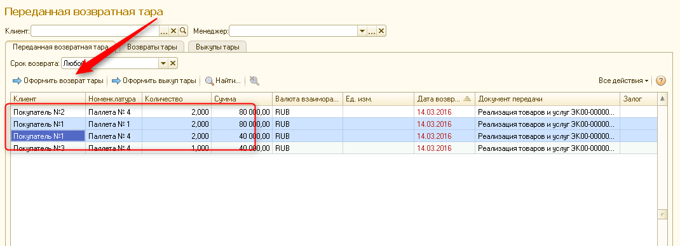Image resolution: width=680 pixels, height=246 pixels.
Task: Click date 14.03.2016 in Покупатель №2 row
Action: (x=444, y=112)
